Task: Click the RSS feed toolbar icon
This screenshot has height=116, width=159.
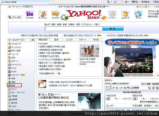Action: [115, 2]
